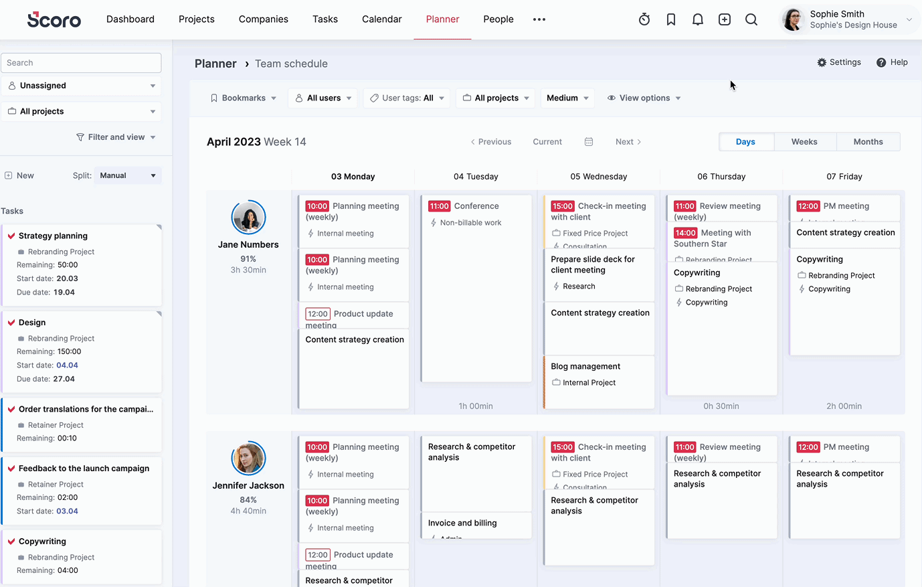This screenshot has height=587, width=922.
Task: Mark Strategy planning task as done
Action: coord(11,236)
